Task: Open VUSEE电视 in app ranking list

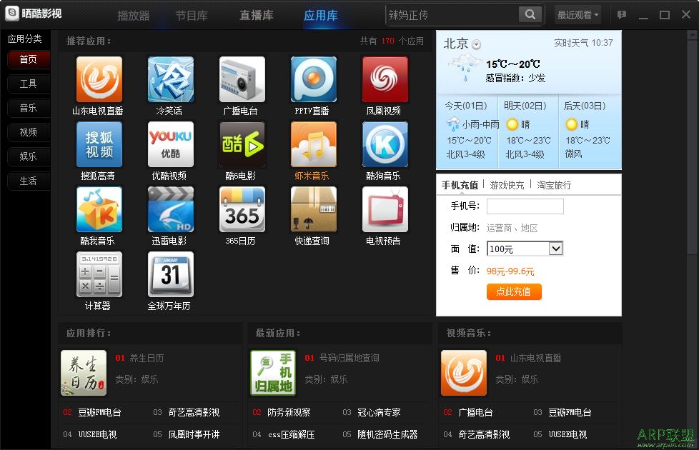Action: (98, 434)
